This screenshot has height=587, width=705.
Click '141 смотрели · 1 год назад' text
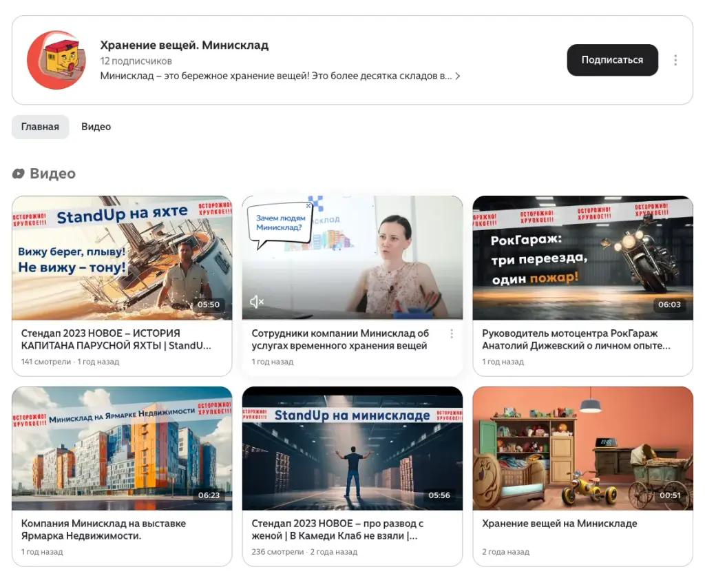pyautogui.click(x=70, y=362)
